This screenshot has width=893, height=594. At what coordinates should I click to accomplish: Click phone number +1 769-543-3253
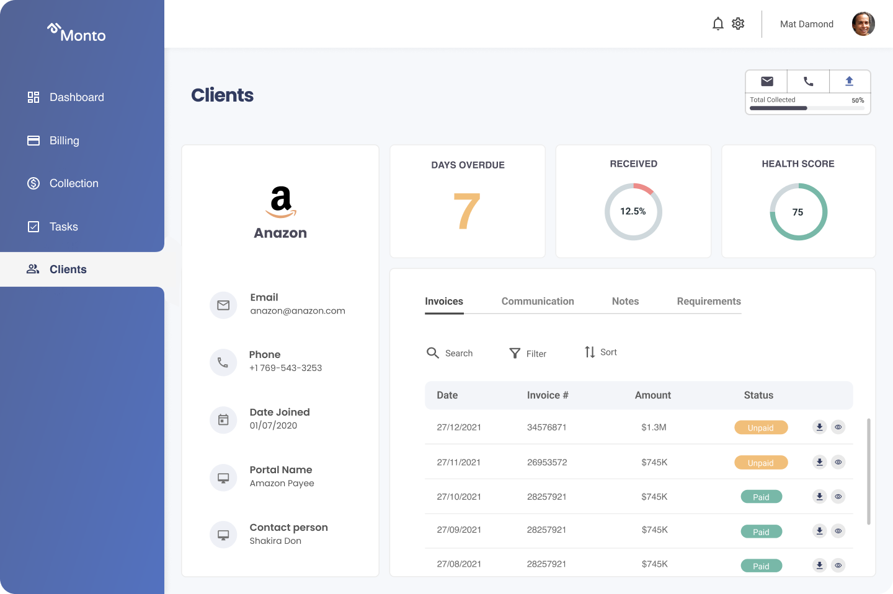click(x=286, y=368)
